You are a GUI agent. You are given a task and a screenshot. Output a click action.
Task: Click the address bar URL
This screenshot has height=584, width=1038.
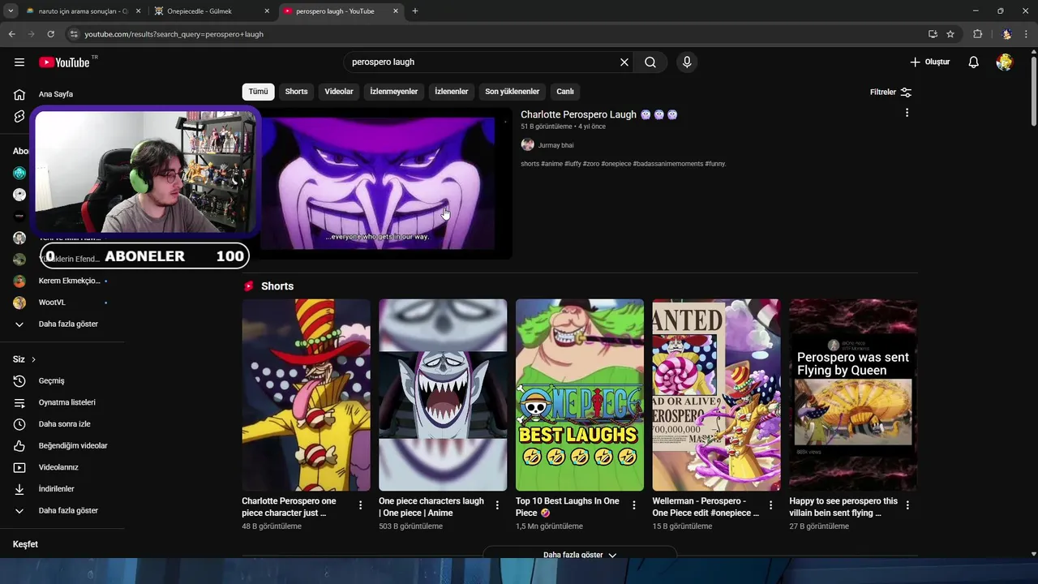(174, 34)
